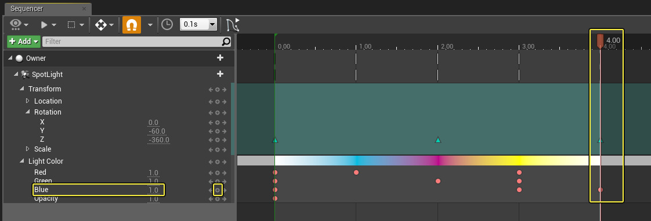
Task: Click the clock time snapping icon
Action: click(x=167, y=25)
